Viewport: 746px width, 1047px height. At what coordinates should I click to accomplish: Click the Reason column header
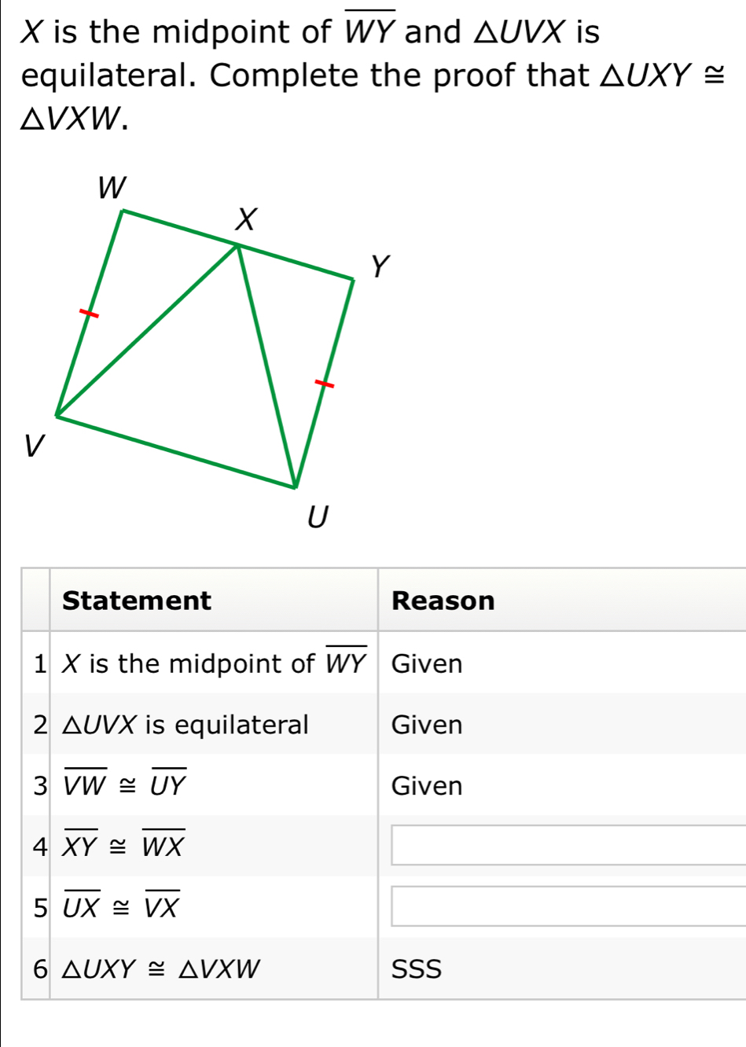click(x=443, y=601)
